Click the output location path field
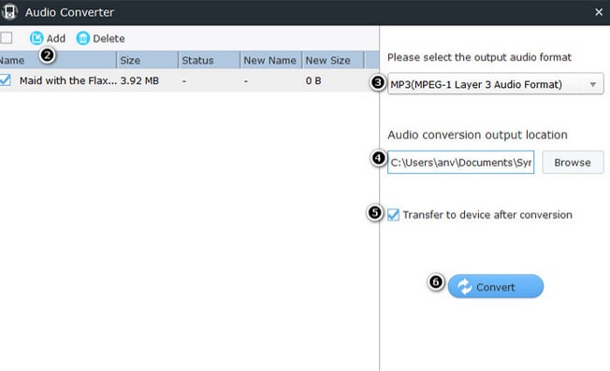The height and width of the screenshot is (371, 610). point(460,162)
